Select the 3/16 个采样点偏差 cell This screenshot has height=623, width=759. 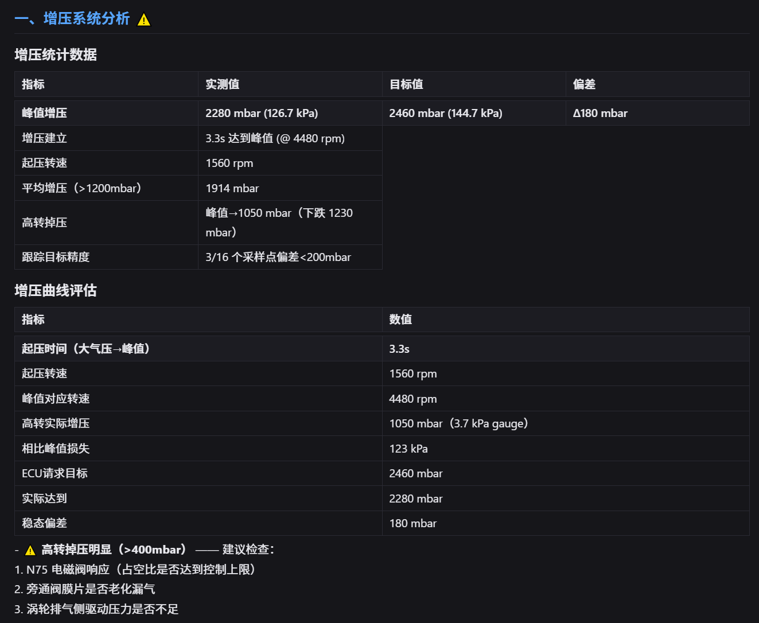click(x=278, y=257)
